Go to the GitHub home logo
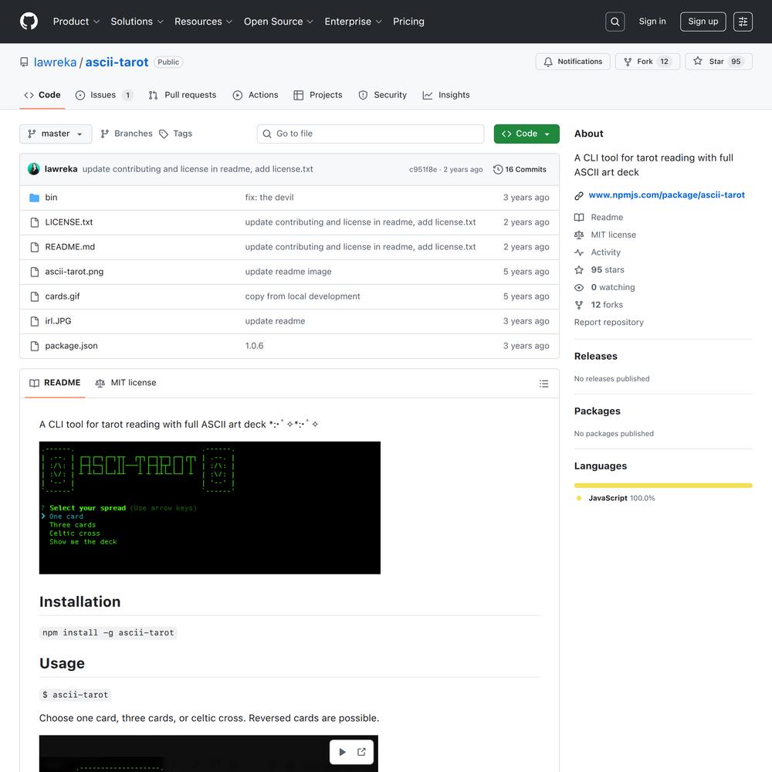772x772 pixels. [x=29, y=22]
